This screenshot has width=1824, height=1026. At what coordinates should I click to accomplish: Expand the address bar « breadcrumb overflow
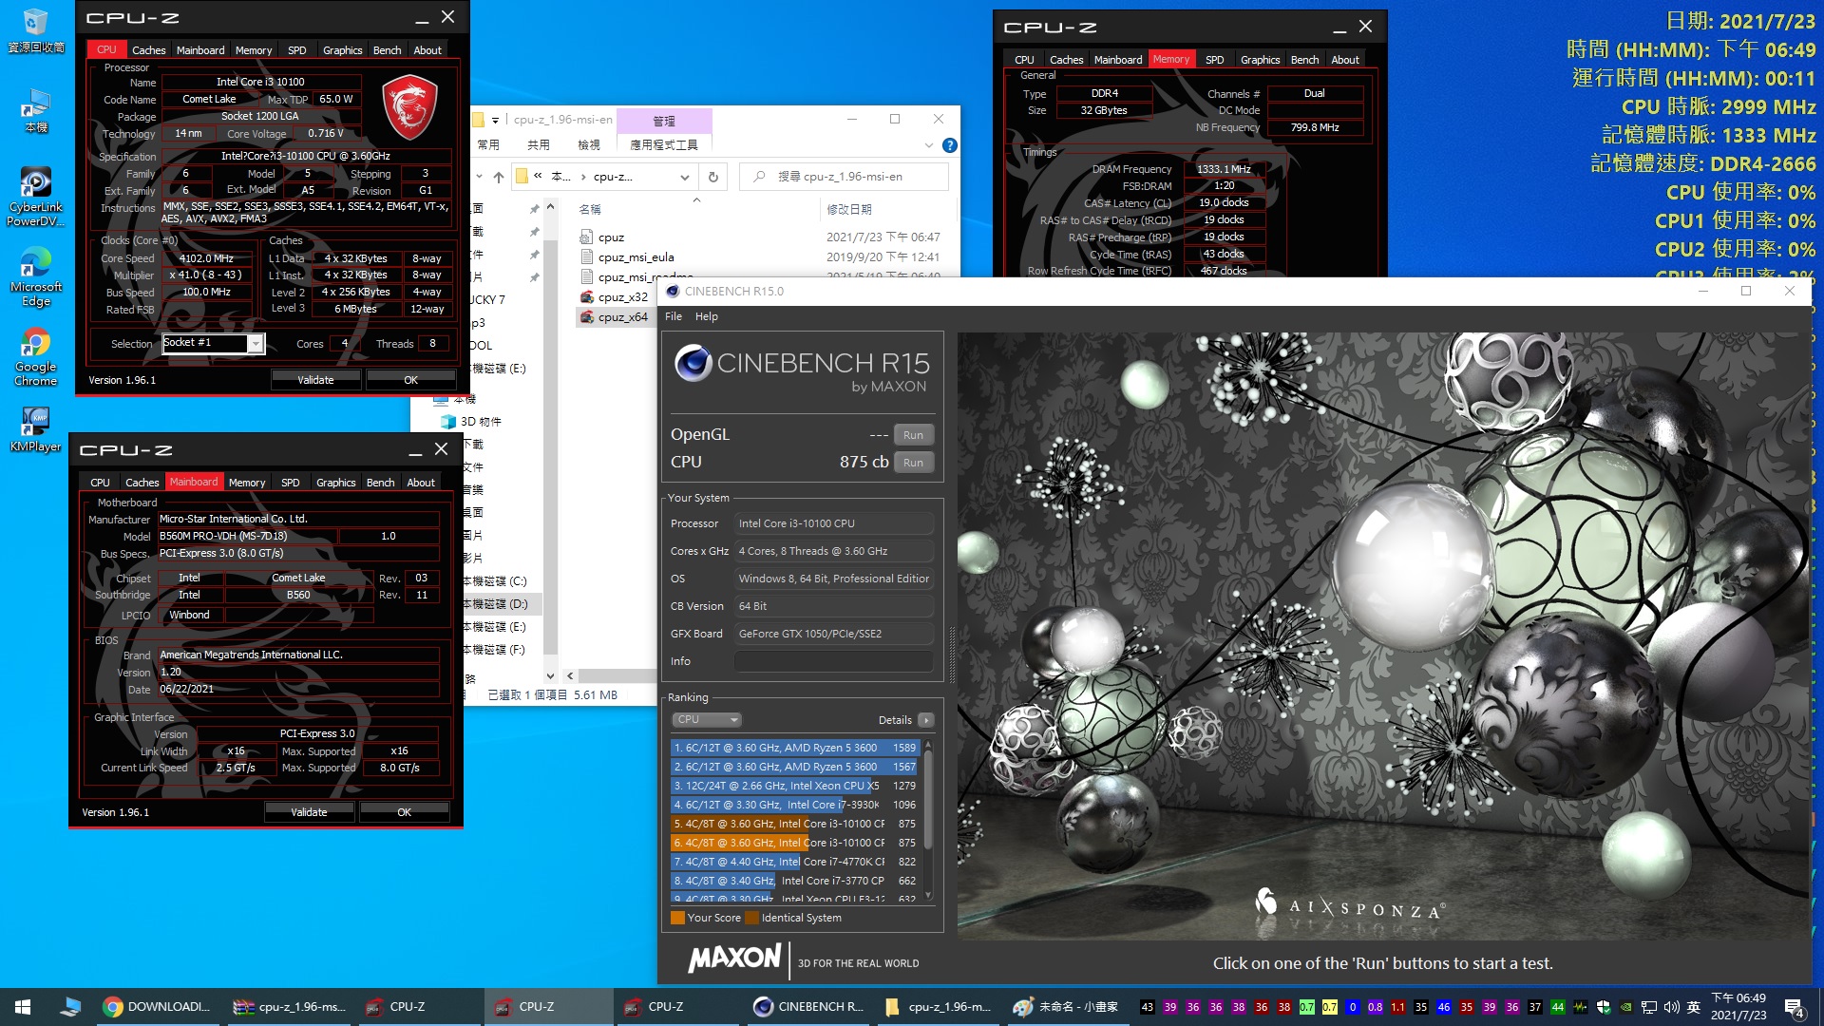pos(539,177)
